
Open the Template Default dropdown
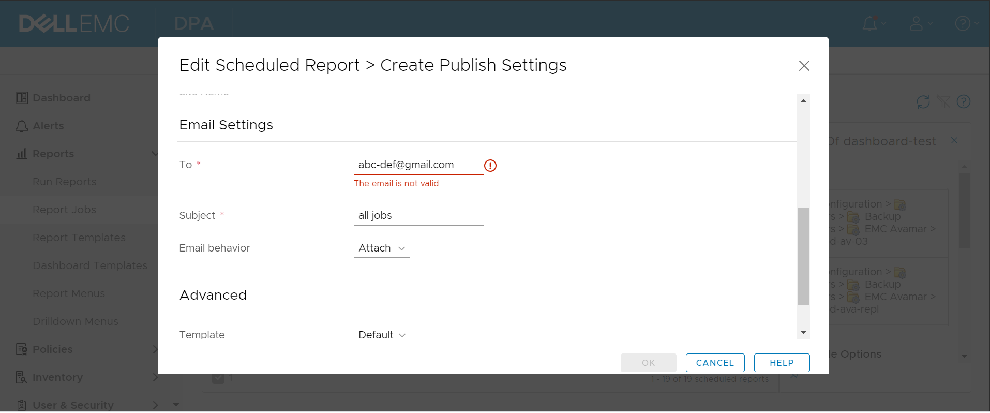click(382, 335)
